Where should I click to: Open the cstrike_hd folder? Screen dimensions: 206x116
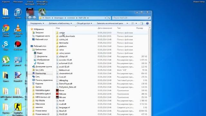click(x=63, y=40)
